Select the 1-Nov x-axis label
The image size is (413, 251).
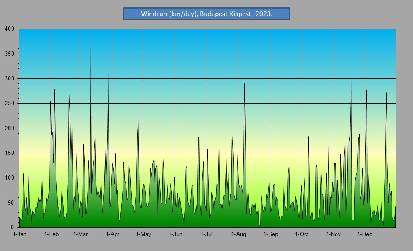coord(333,234)
